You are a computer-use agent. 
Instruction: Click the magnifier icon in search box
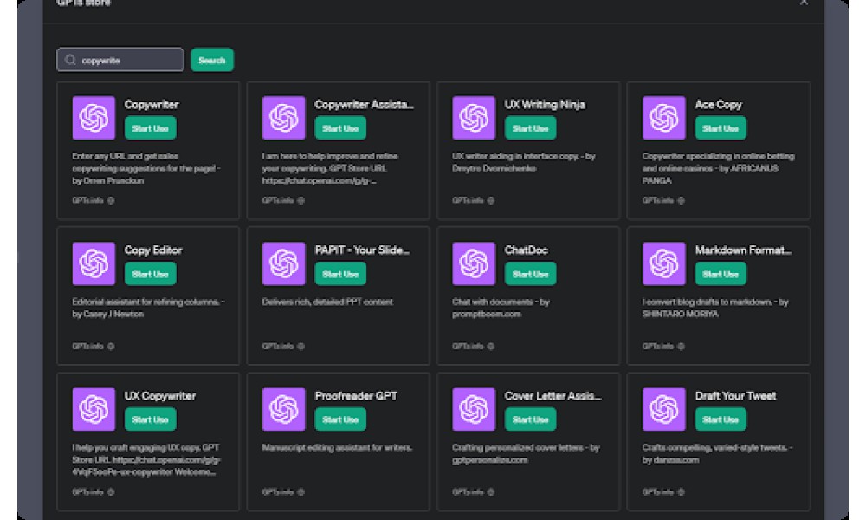pos(70,60)
